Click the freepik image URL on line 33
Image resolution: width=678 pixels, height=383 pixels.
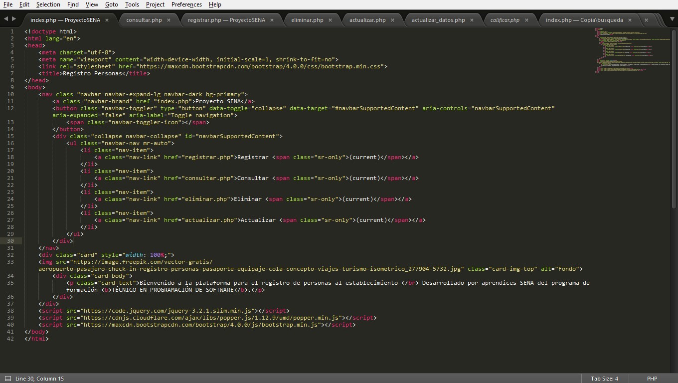coord(250,265)
